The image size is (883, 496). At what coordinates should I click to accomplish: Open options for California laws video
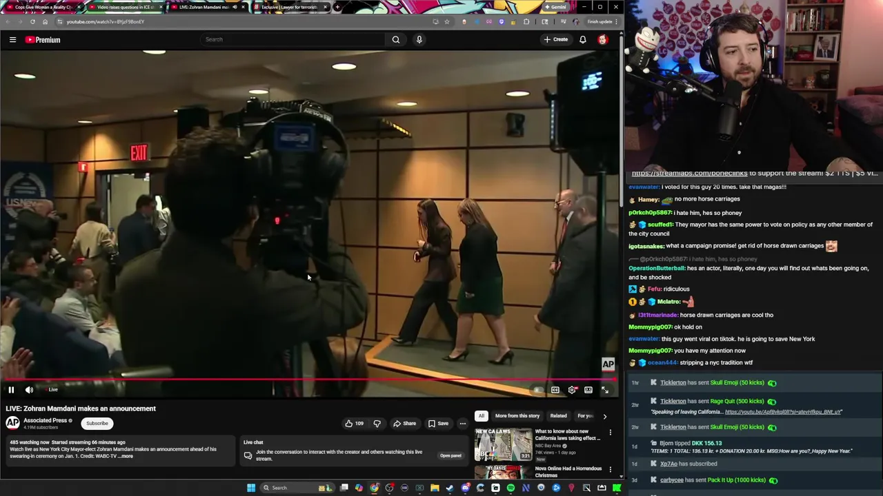coord(610,433)
